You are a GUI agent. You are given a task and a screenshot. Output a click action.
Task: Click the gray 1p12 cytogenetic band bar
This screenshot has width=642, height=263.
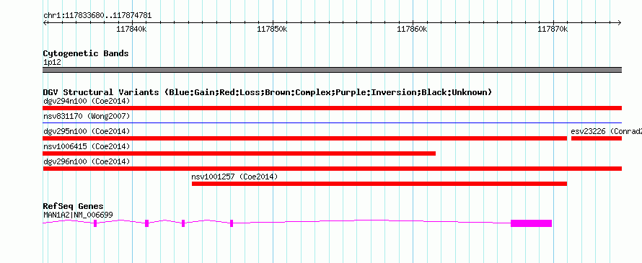pyautogui.click(x=332, y=70)
